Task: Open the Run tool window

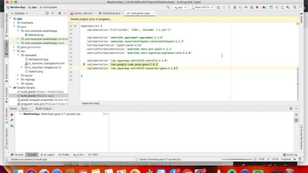Action: 79,155
